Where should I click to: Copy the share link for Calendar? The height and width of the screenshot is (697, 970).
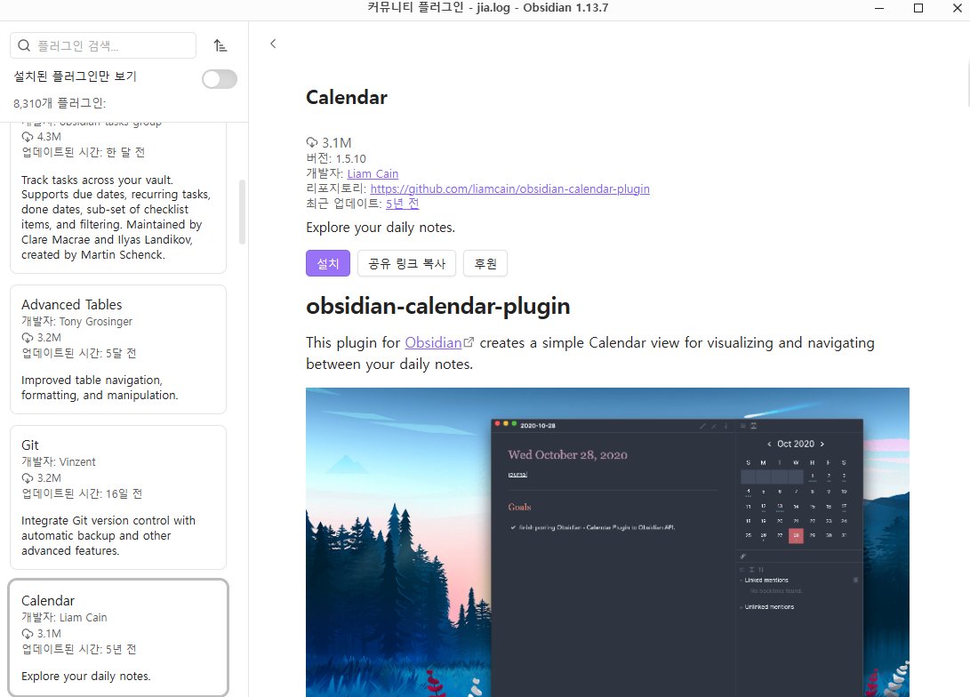point(407,263)
